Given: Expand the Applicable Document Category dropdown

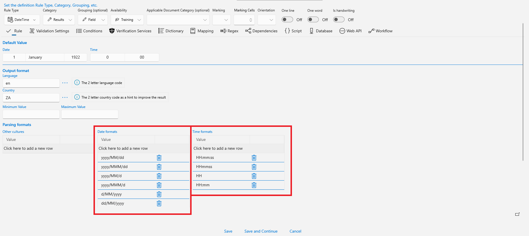Looking at the screenshot, I should tap(178, 20).
